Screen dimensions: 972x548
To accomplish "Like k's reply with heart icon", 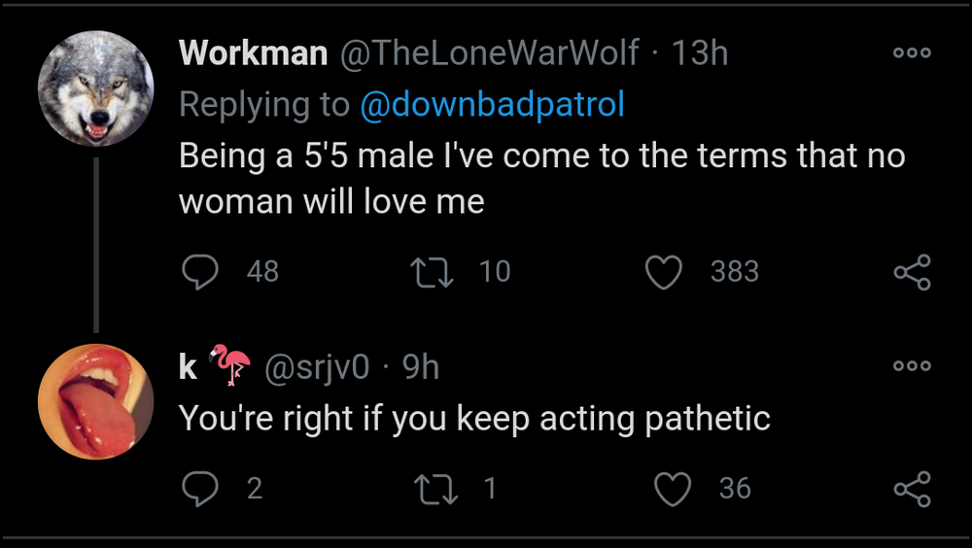I will [x=673, y=488].
